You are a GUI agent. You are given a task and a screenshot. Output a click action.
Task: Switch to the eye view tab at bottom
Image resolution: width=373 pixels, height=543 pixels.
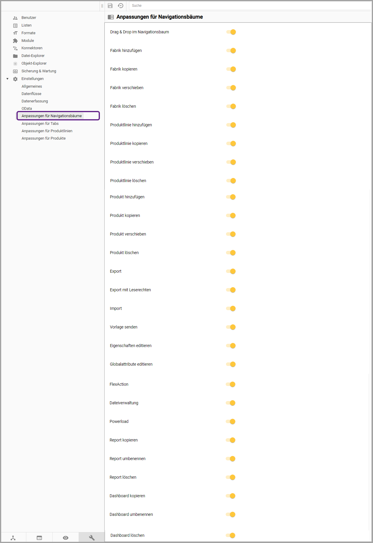65,538
